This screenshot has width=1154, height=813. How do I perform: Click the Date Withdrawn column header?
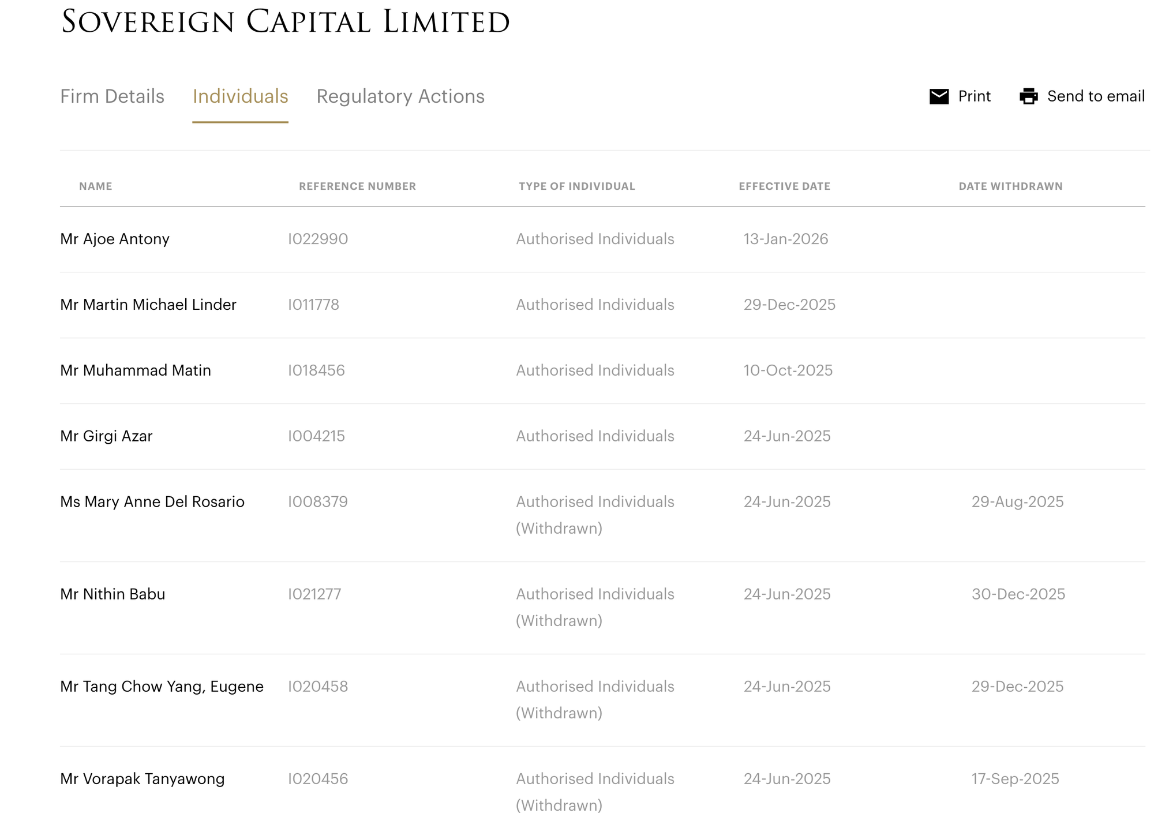(x=1010, y=186)
